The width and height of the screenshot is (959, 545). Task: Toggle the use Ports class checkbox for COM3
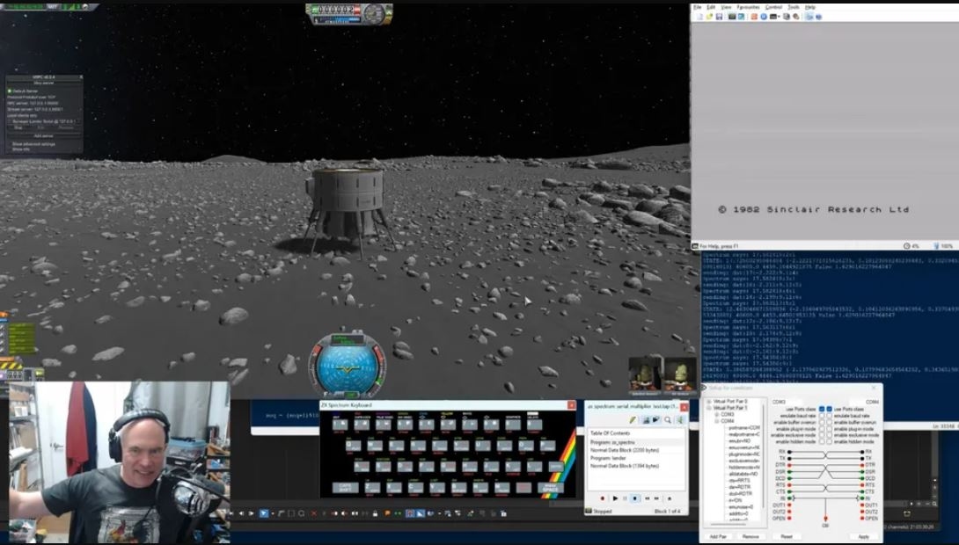coord(821,410)
